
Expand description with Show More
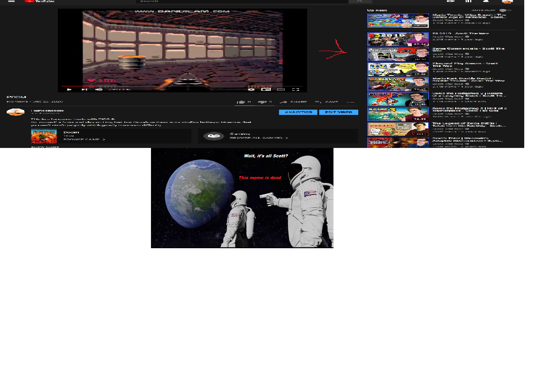pyautogui.click(x=45, y=147)
